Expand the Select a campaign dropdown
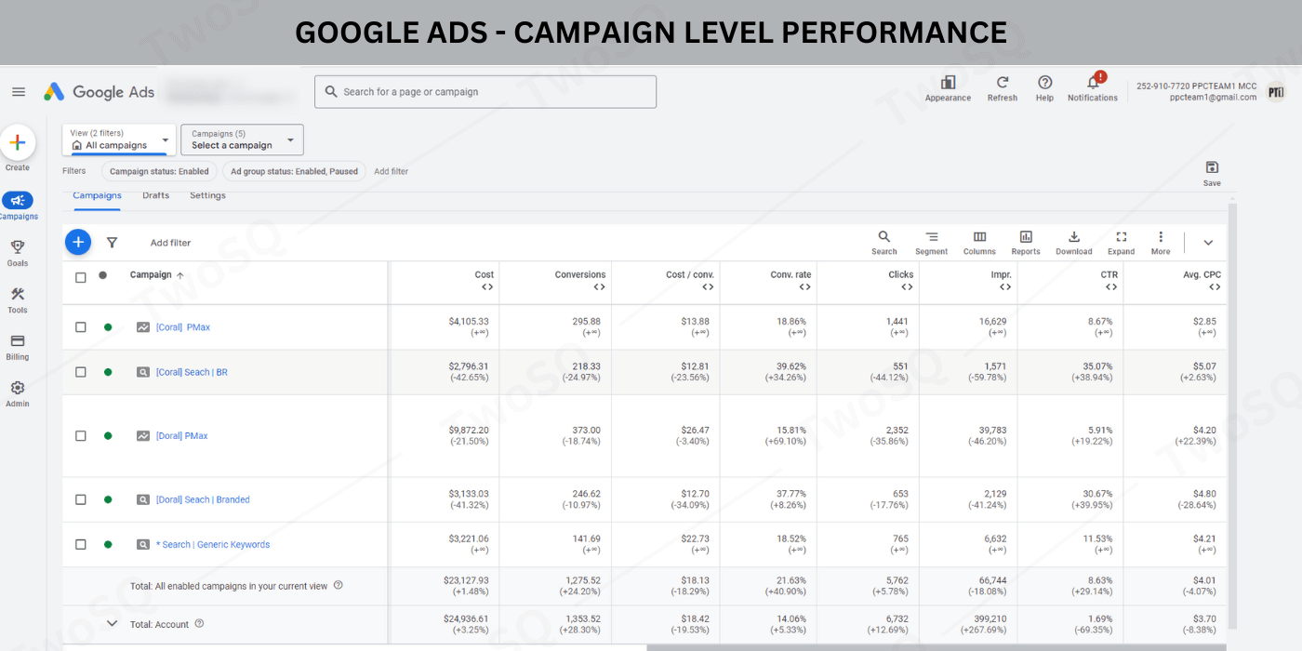Viewport: 1302px width, 651px height. (x=242, y=140)
